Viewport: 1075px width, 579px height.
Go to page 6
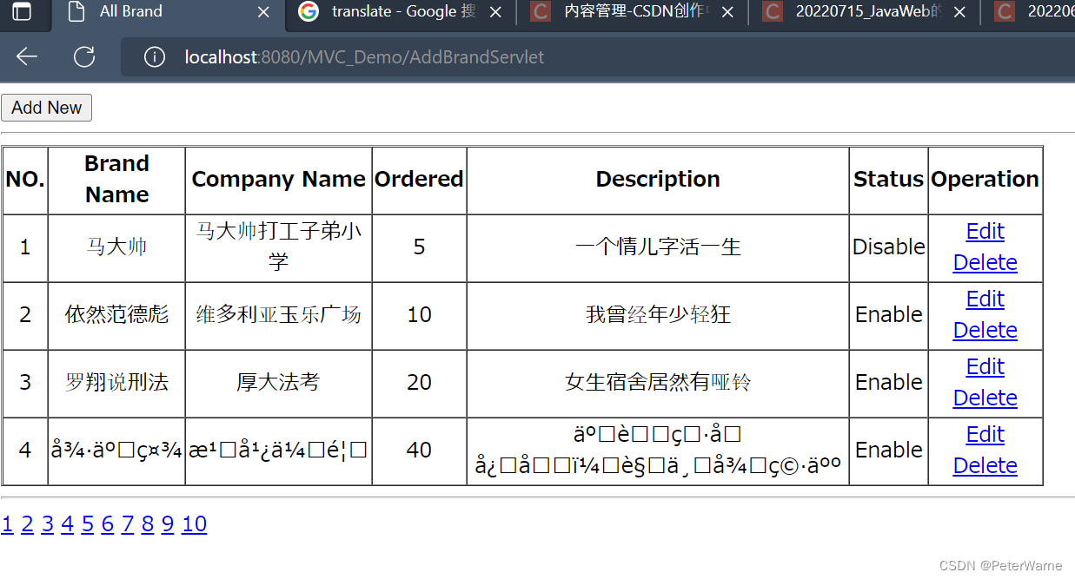click(107, 524)
